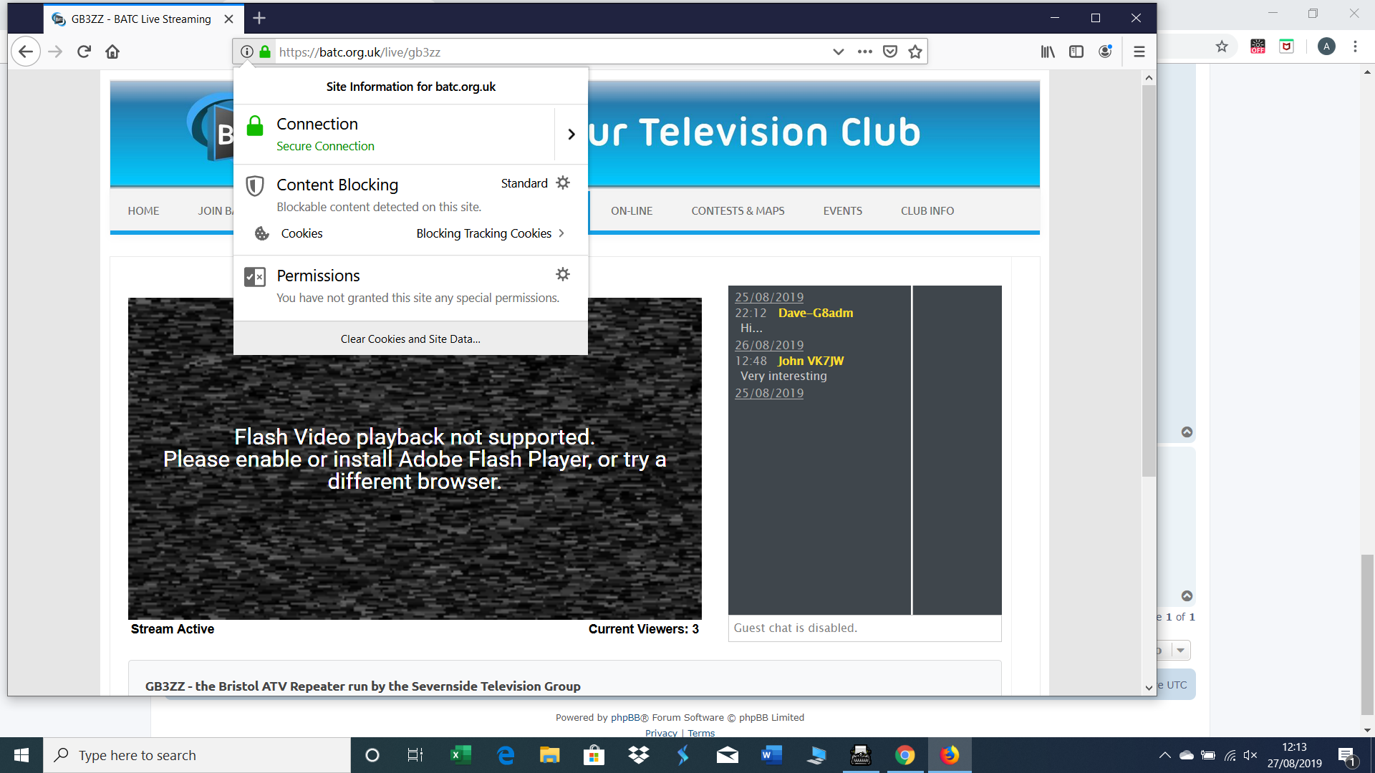Expand Connection details arrow
1375x773 pixels.
click(x=571, y=135)
